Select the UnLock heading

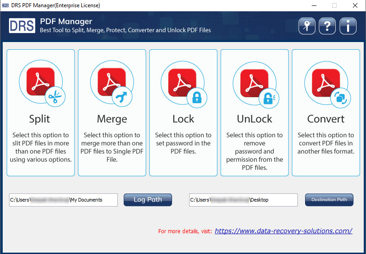pos(255,119)
